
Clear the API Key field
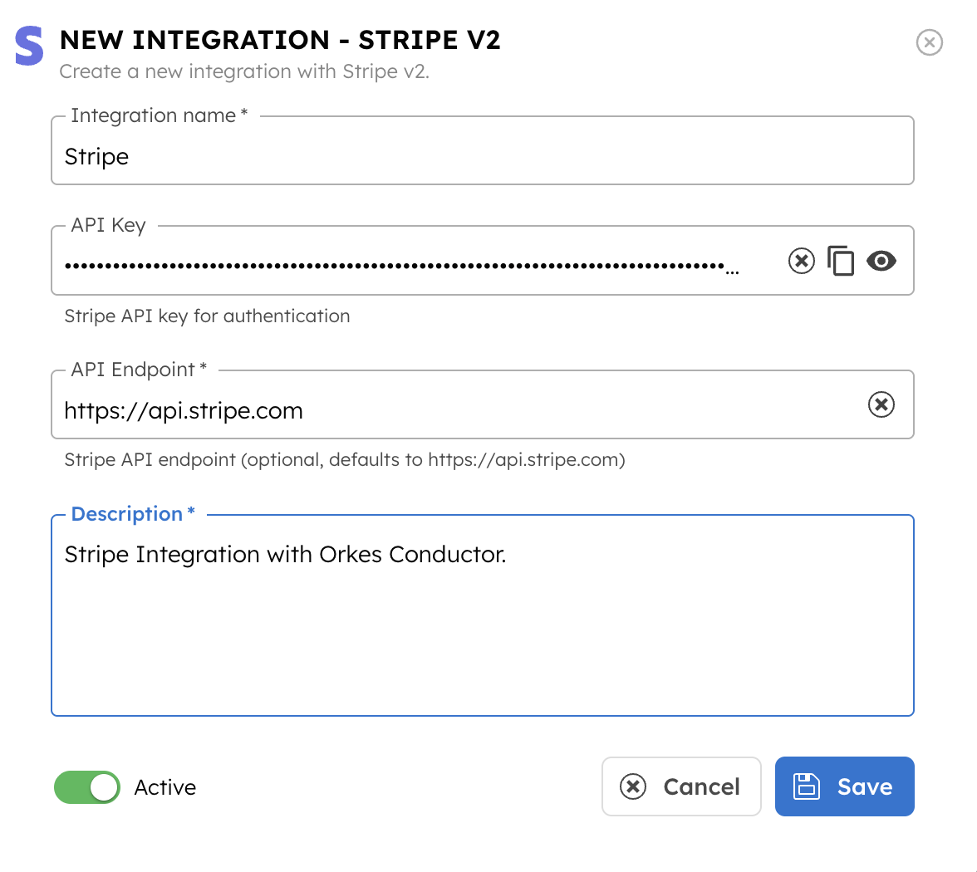801,261
